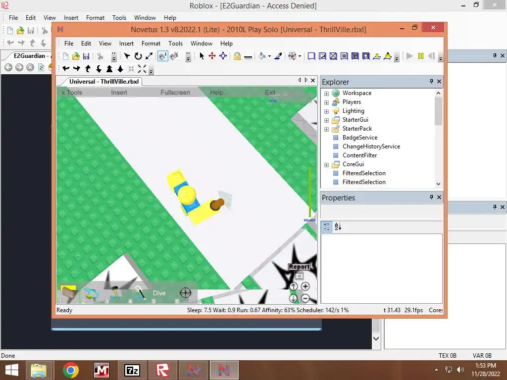This screenshot has width=507, height=380.
Task: Click the in-game x Tools button
Action: coord(72,93)
